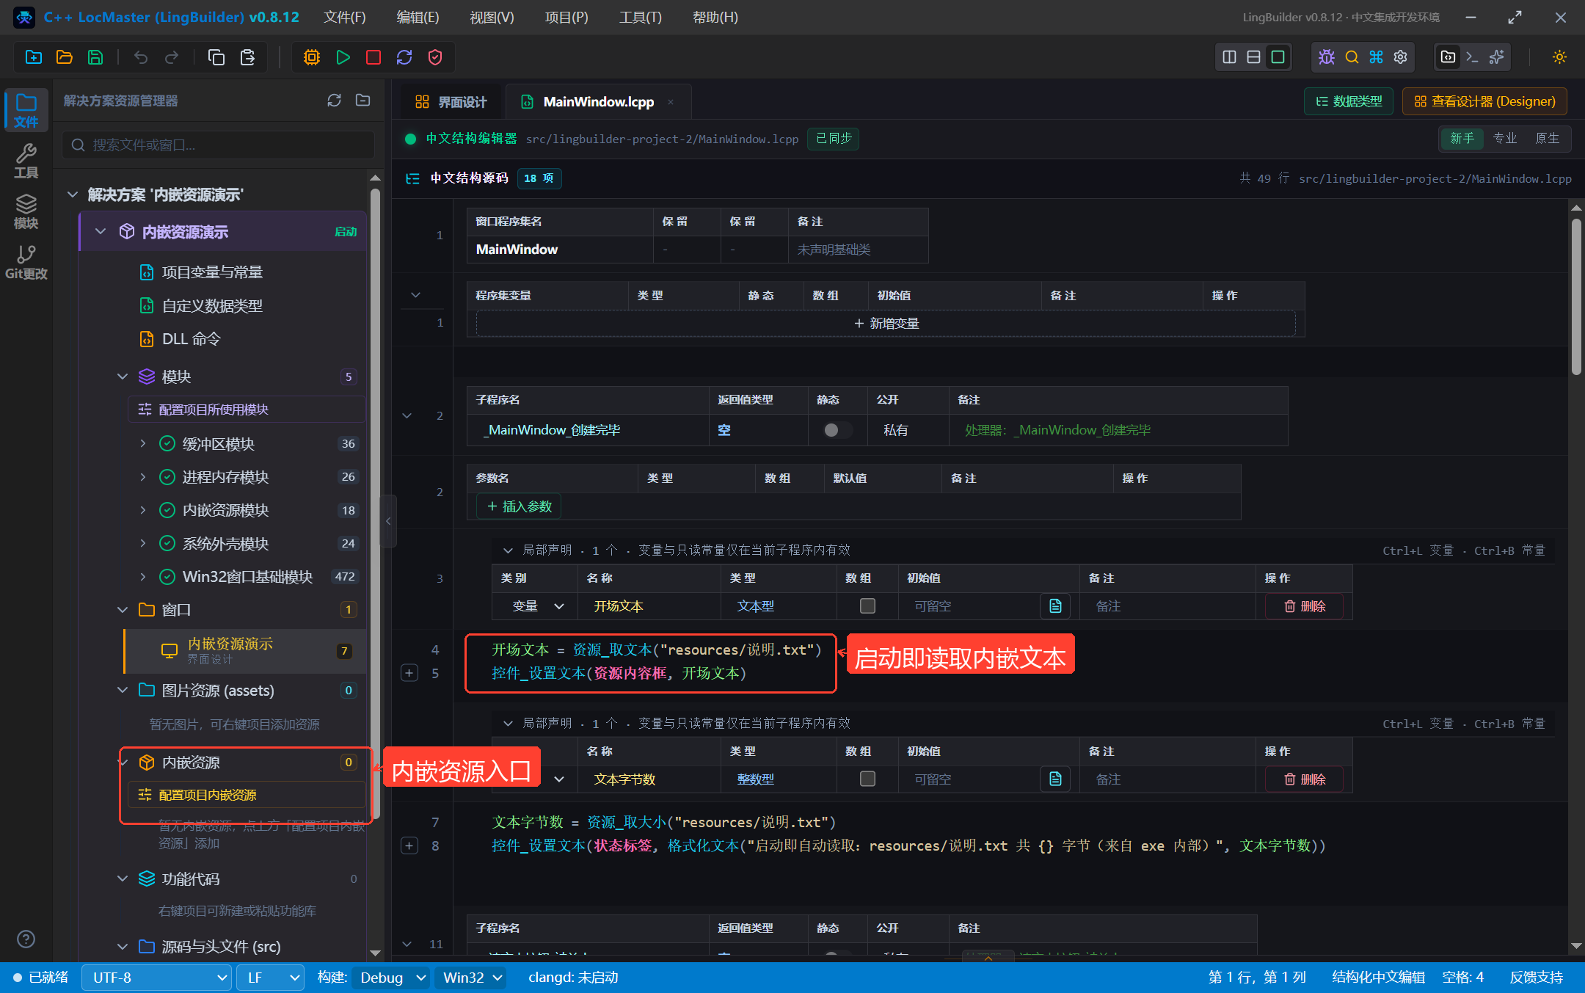Click the help question mark icon

pyautogui.click(x=26, y=939)
